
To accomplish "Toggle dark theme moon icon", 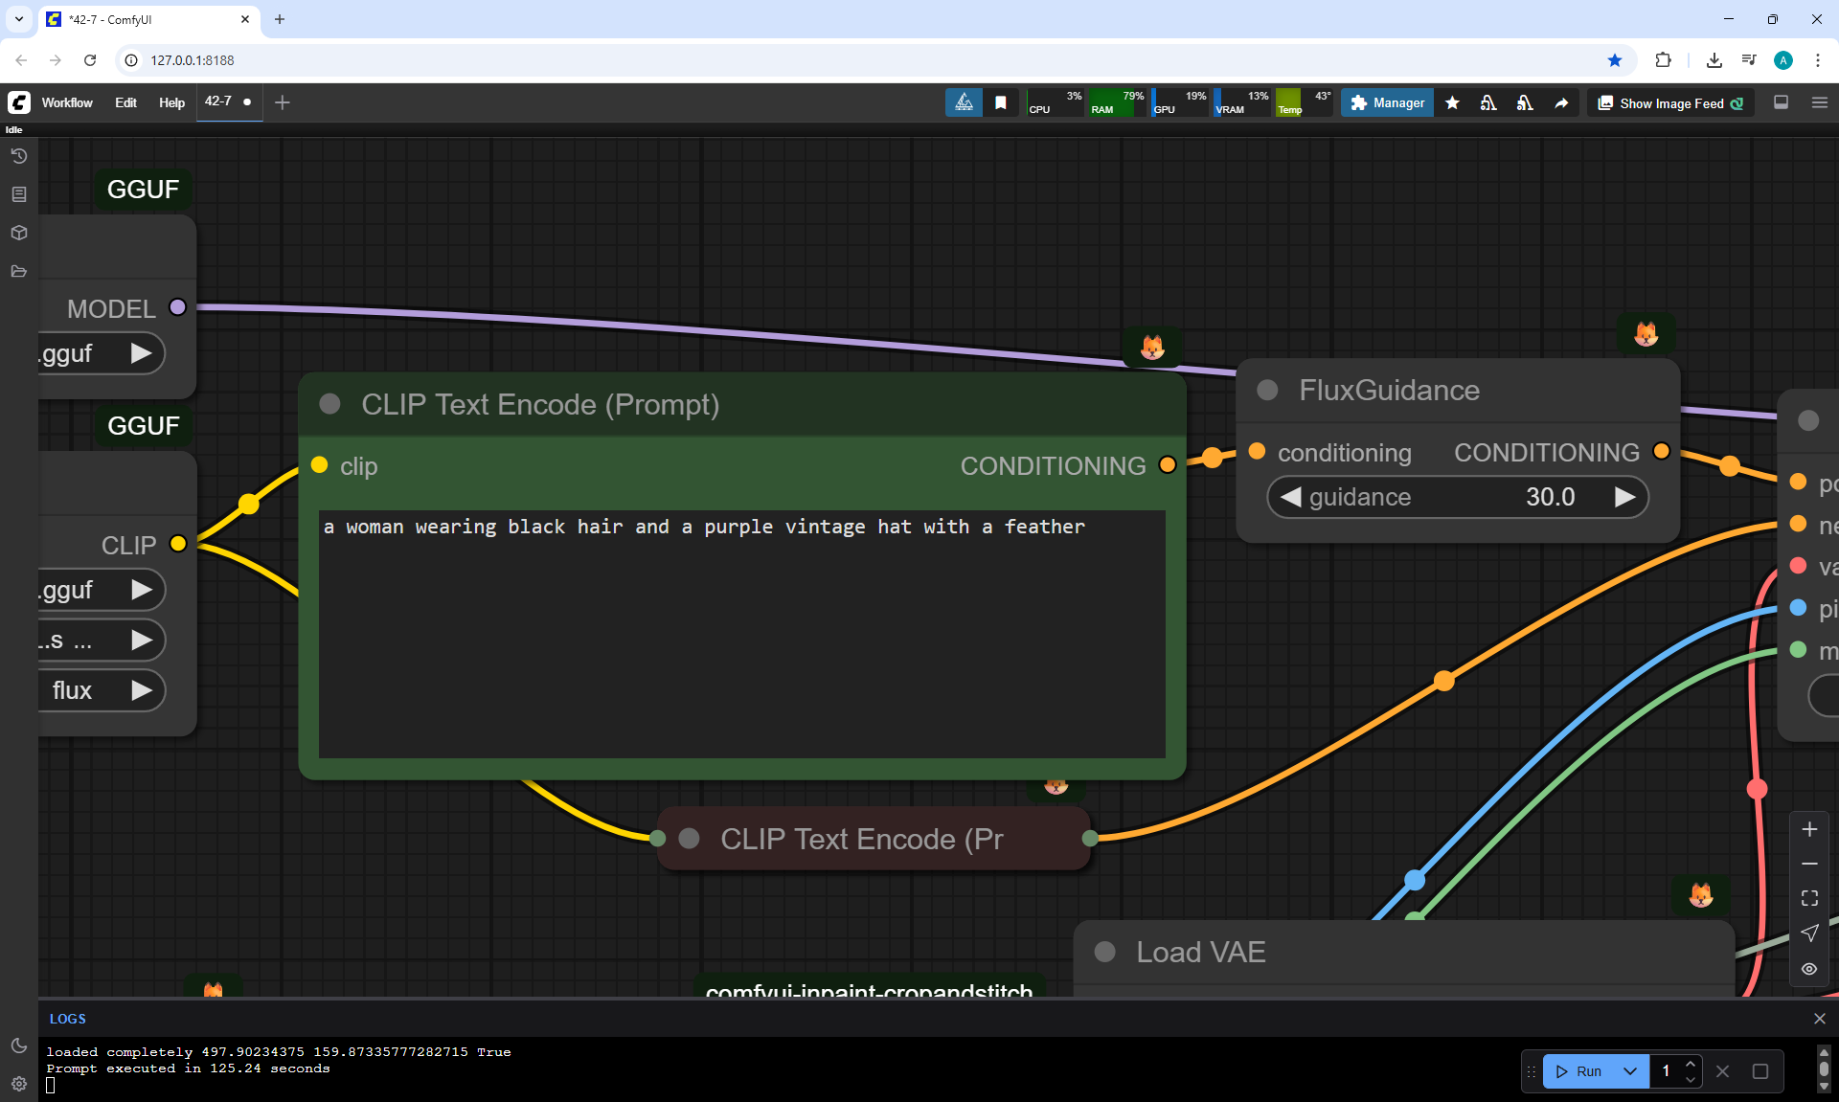I will pyautogui.click(x=19, y=1046).
